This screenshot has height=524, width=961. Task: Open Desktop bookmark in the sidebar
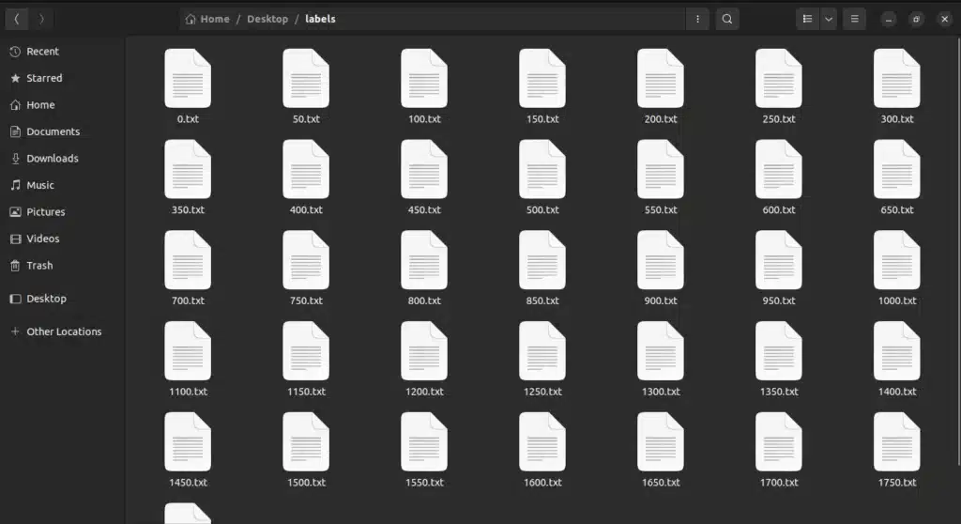pyautogui.click(x=63, y=299)
